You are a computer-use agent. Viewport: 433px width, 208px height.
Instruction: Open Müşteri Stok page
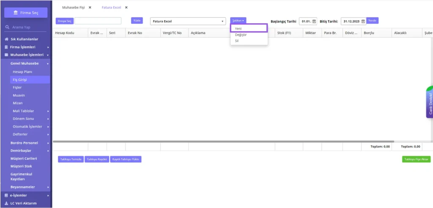click(x=21, y=166)
